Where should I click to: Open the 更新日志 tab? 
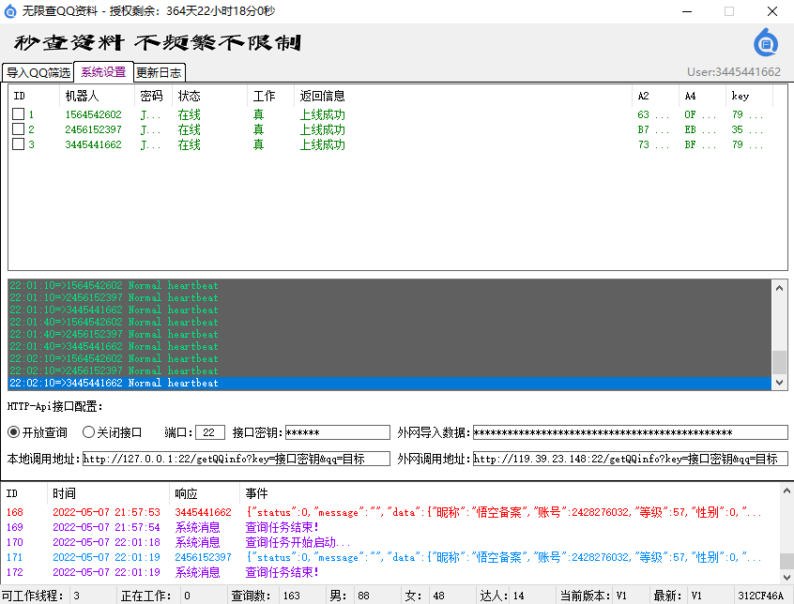(160, 72)
